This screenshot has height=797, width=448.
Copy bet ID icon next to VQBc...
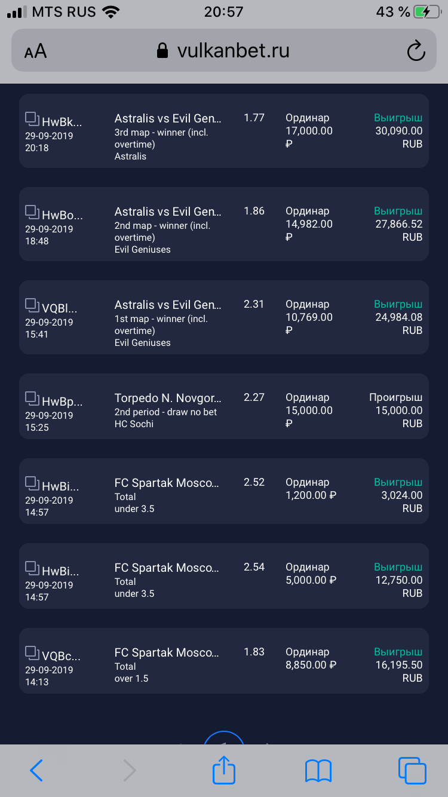pyautogui.click(x=32, y=652)
